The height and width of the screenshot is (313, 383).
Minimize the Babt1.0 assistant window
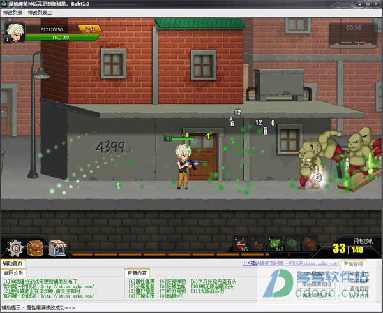359,4
